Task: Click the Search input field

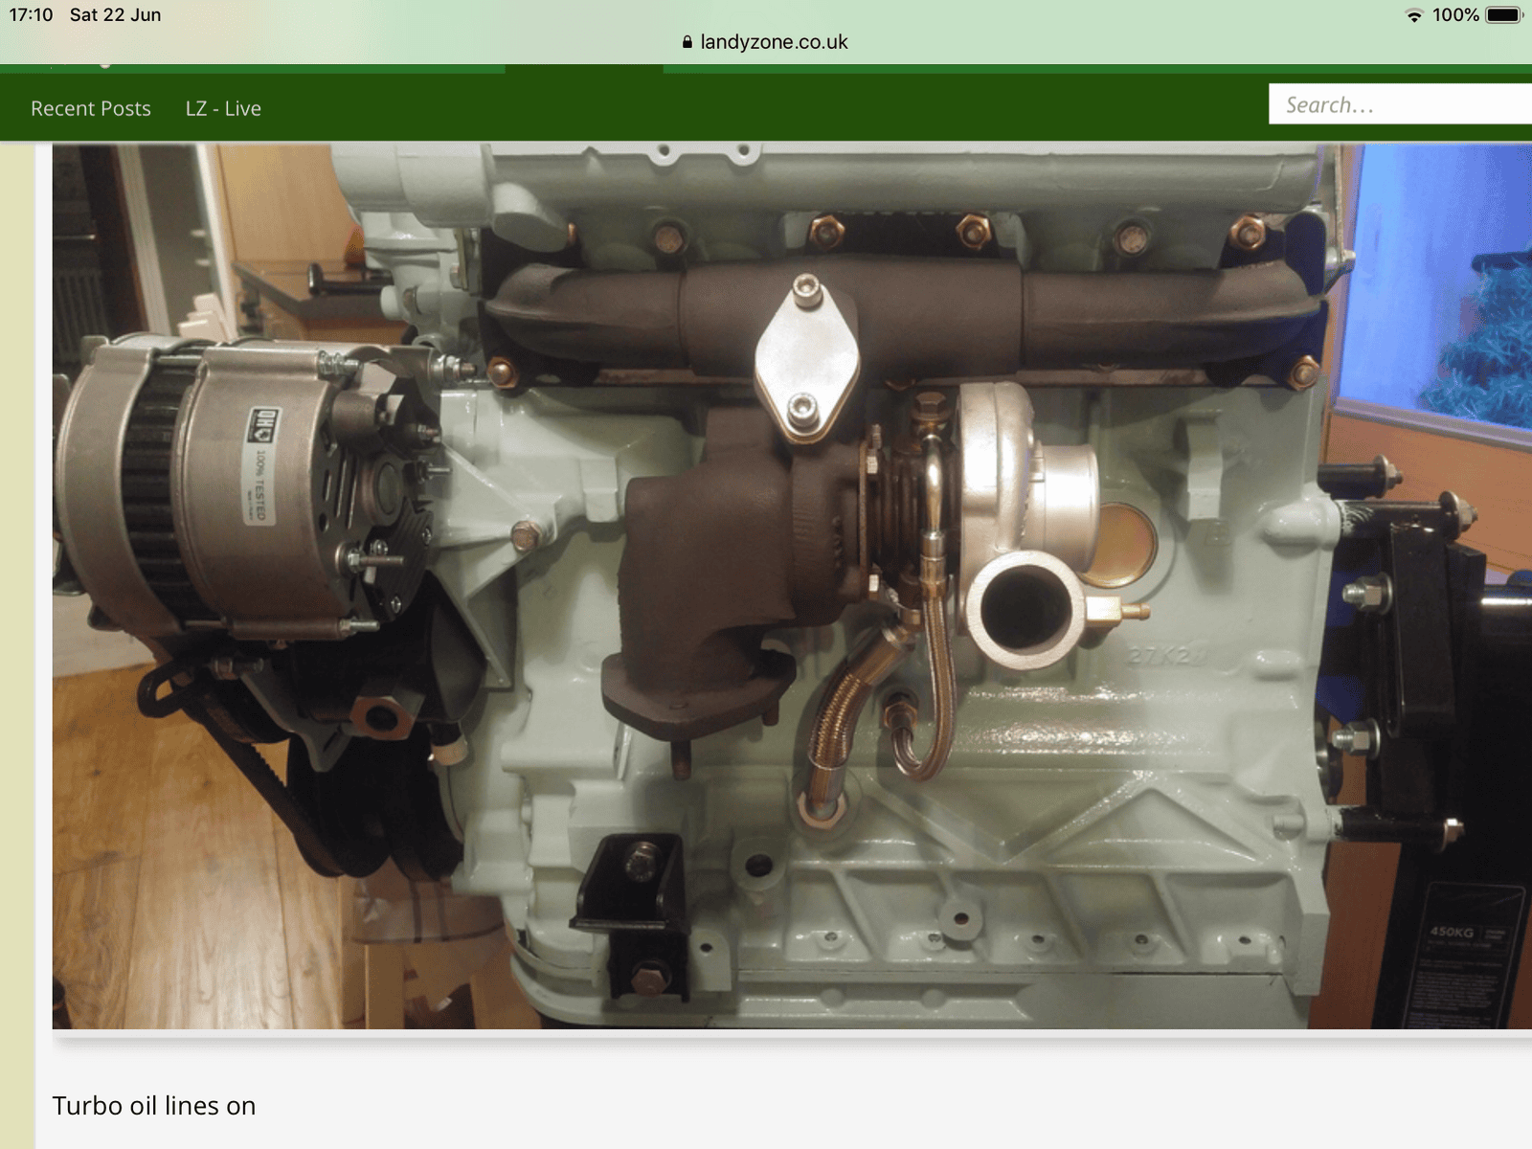Action: [x=1400, y=104]
